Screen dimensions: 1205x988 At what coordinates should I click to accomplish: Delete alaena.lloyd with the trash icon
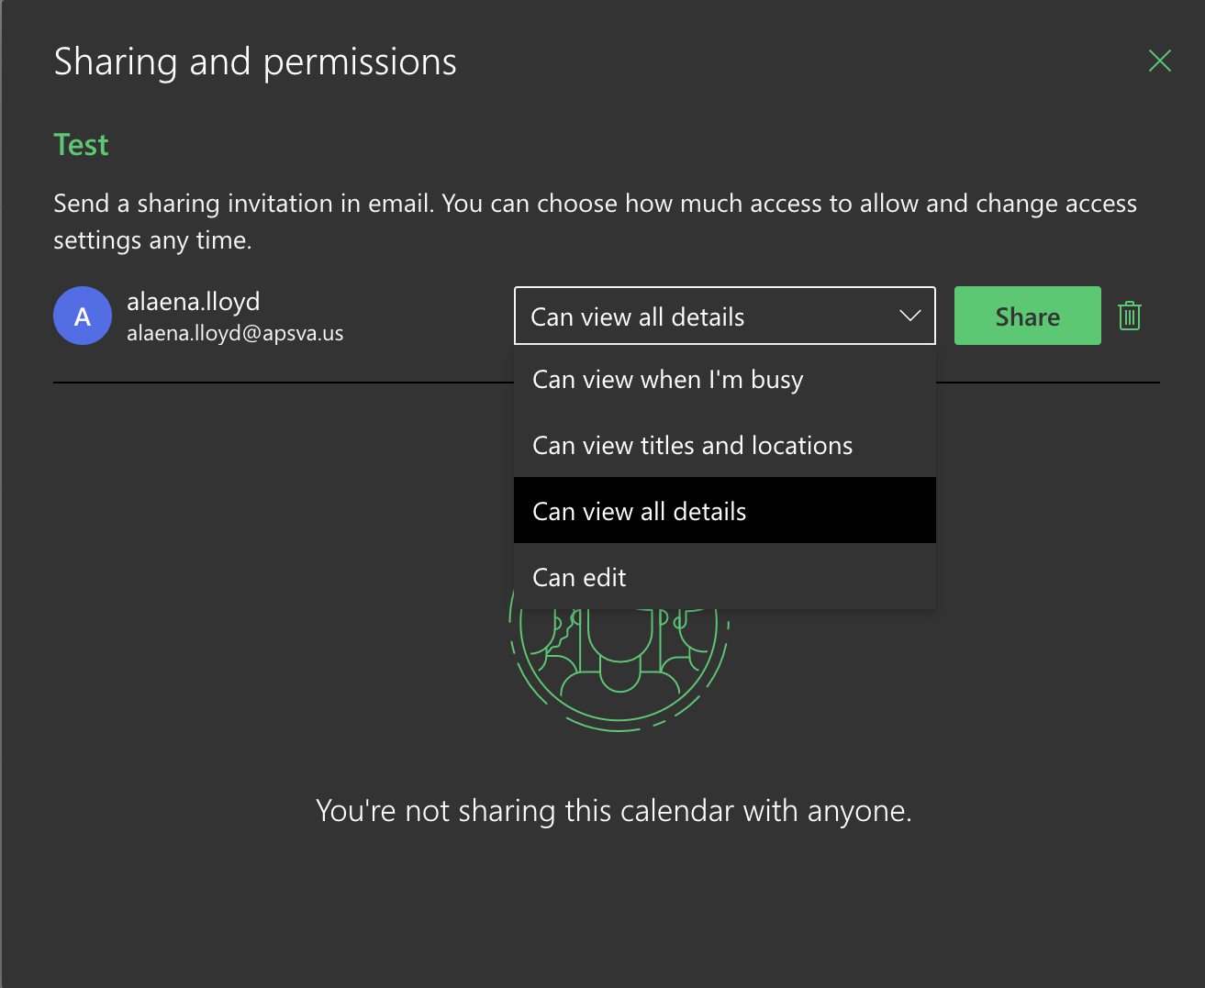tap(1129, 316)
